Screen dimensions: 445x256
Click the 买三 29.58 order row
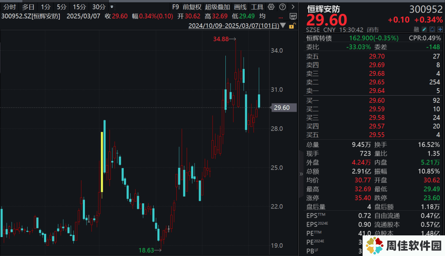pyautogui.click(x=373, y=117)
